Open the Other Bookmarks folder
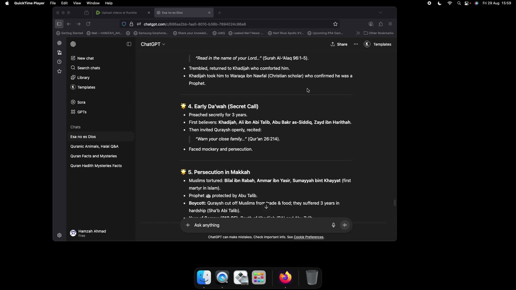The height and width of the screenshot is (290, 516). (379, 33)
